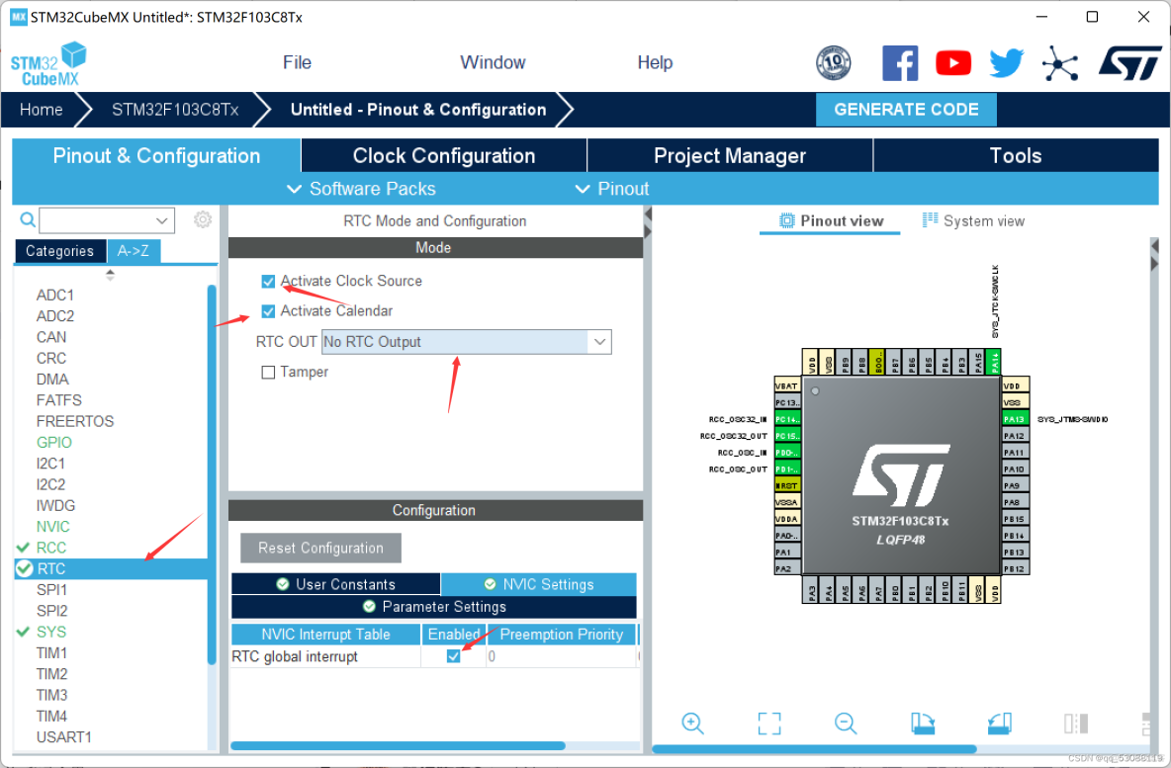Viewport: 1171px width, 768px height.
Task: Switch to the Tools tab
Action: pyautogui.click(x=1016, y=155)
